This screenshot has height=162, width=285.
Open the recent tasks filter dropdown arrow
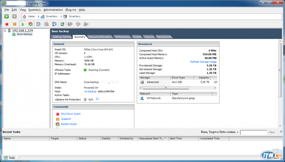point(238,132)
